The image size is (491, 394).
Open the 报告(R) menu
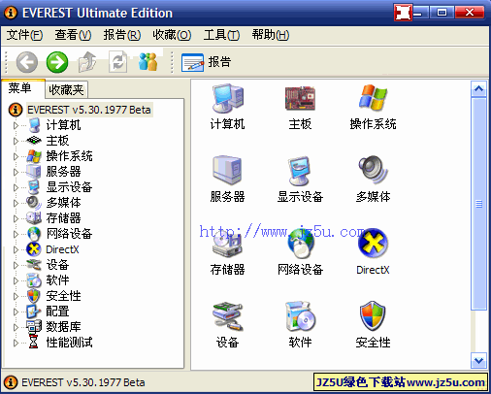(x=122, y=35)
